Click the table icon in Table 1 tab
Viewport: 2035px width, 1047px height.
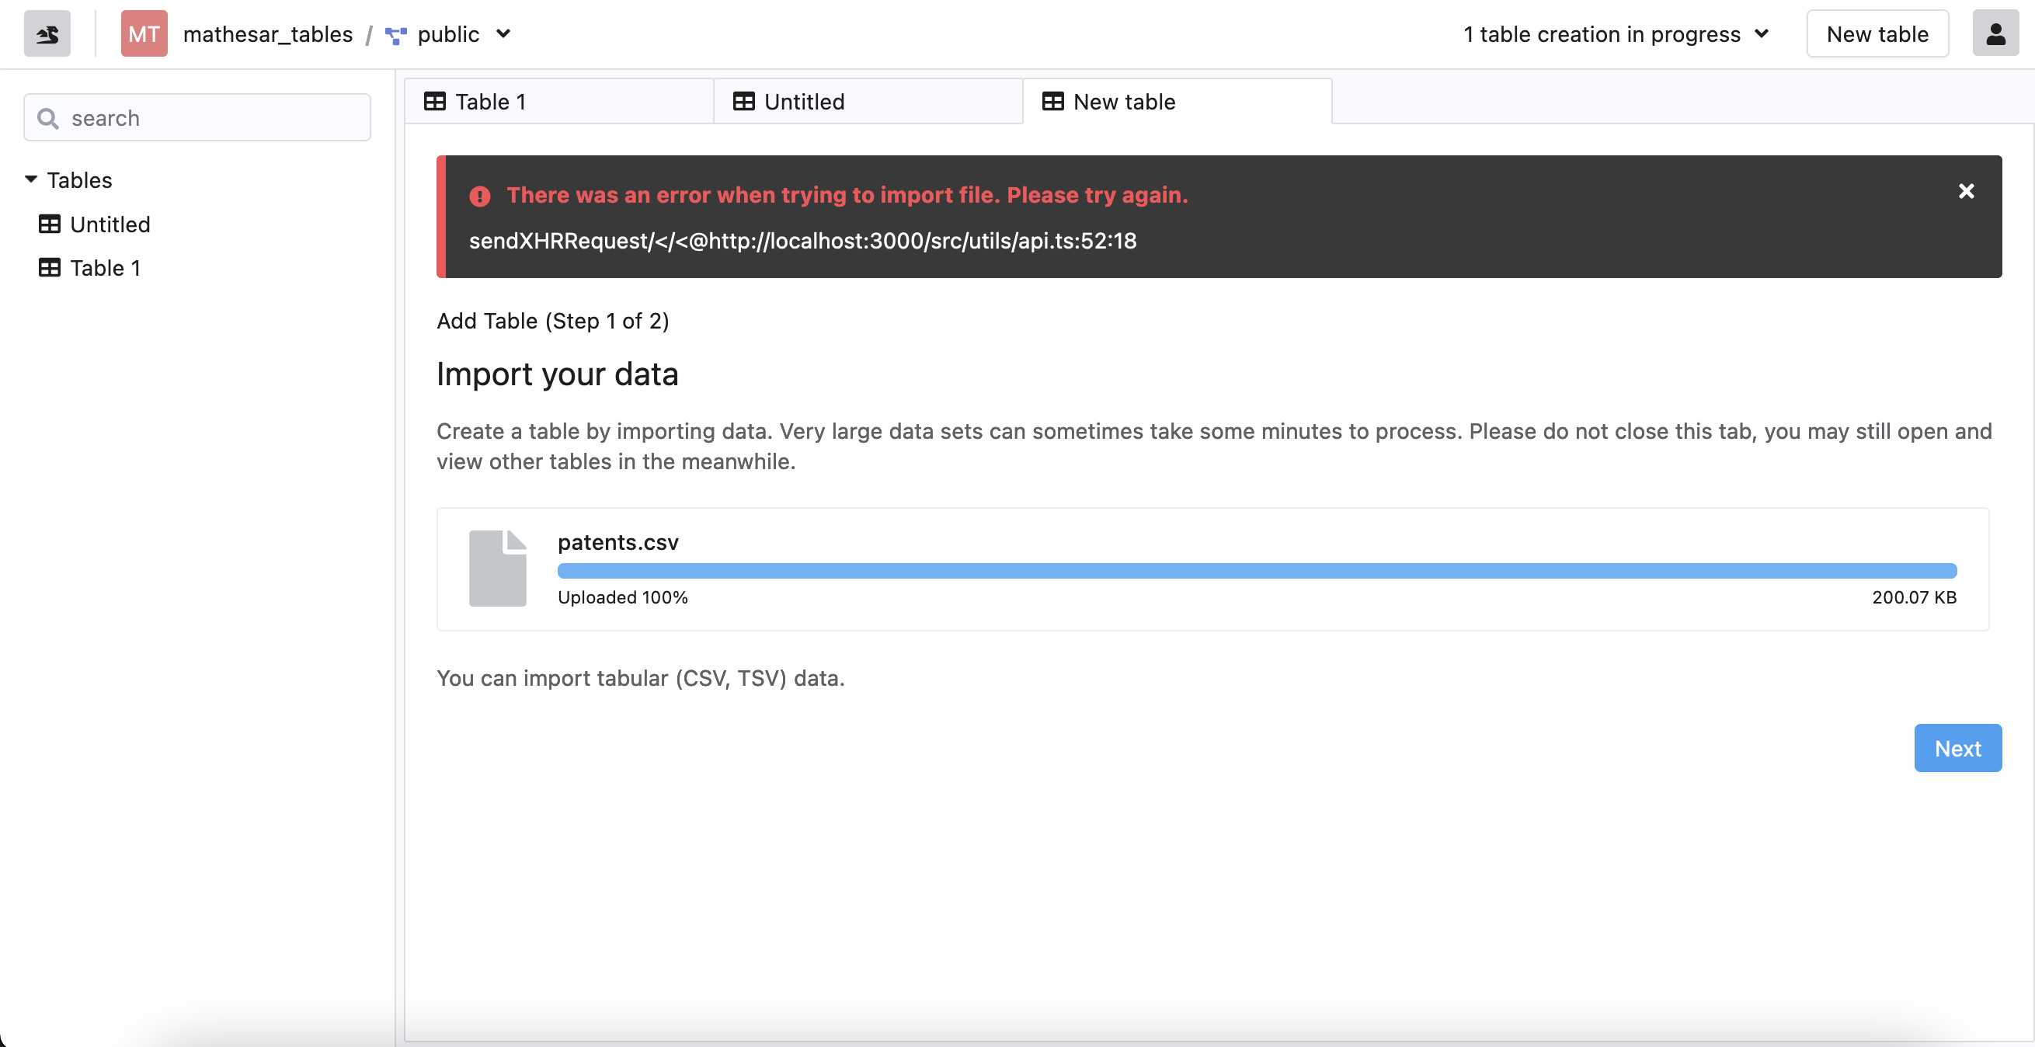(435, 101)
